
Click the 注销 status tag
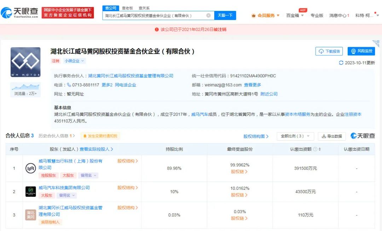pyautogui.click(x=56, y=61)
